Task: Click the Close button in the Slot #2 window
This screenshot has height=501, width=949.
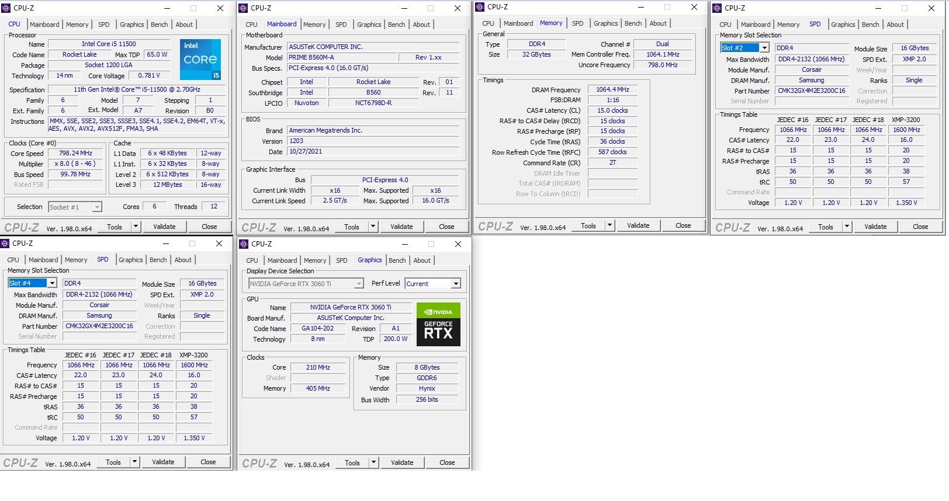Action: [920, 227]
